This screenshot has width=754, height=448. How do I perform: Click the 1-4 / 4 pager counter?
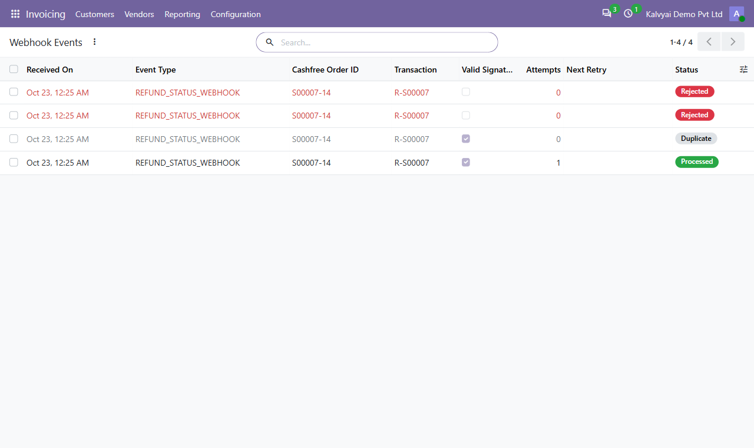(681, 42)
